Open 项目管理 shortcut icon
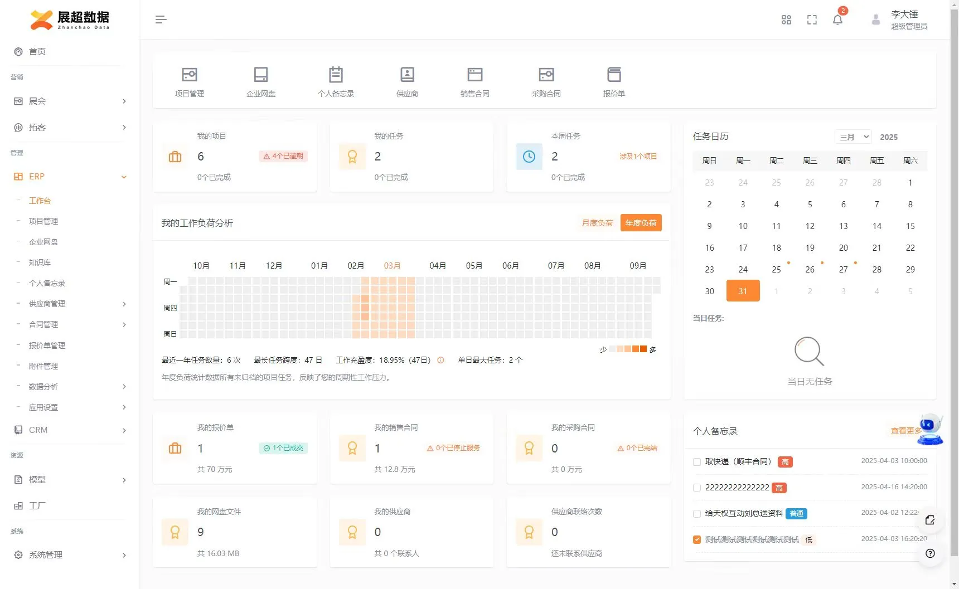Viewport: 959px width, 589px height. pyautogui.click(x=190, y=75)
